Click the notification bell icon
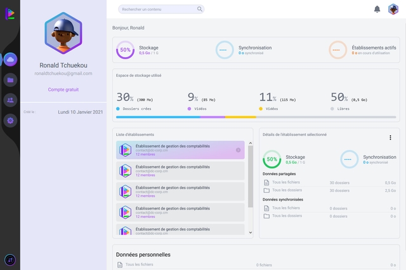 click(x=377, y=9)
